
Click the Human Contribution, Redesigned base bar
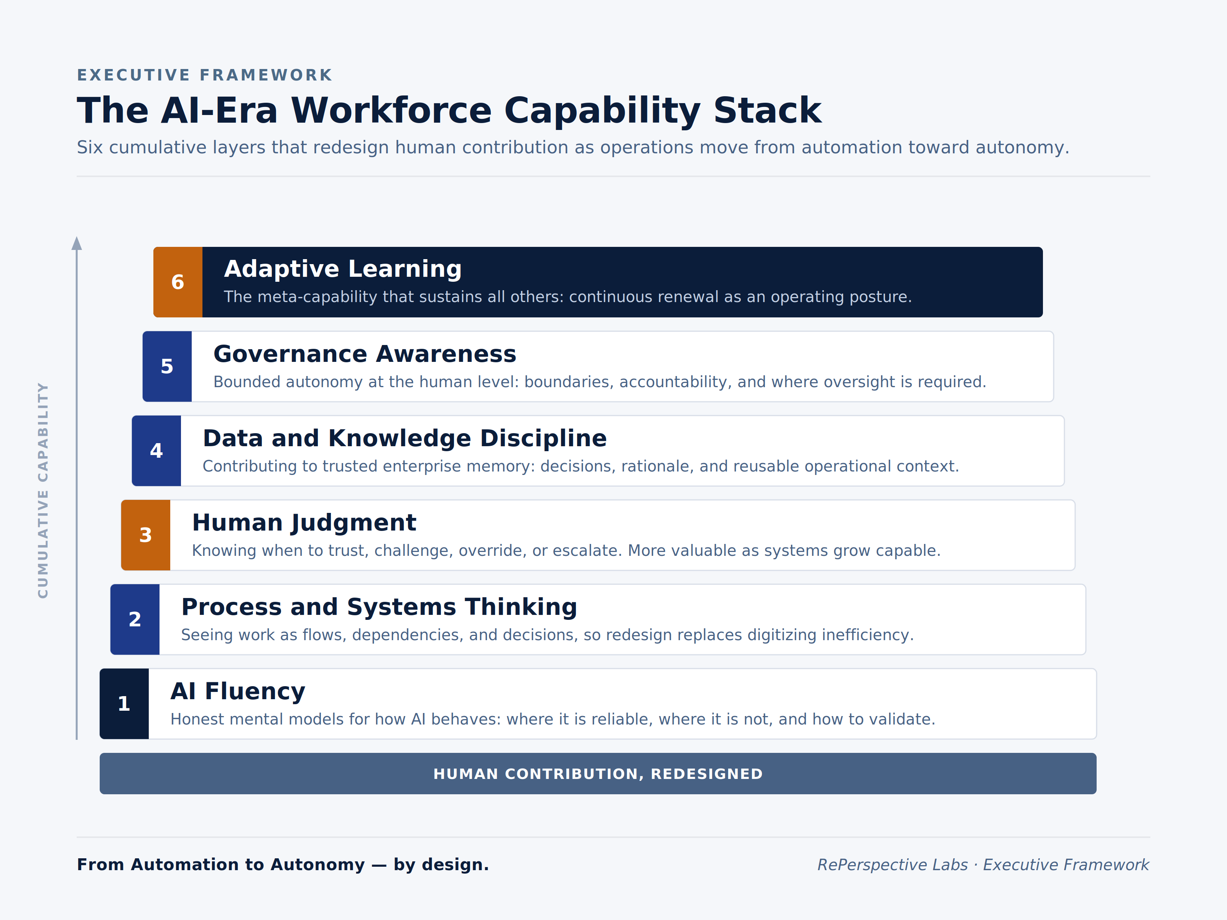598,774
